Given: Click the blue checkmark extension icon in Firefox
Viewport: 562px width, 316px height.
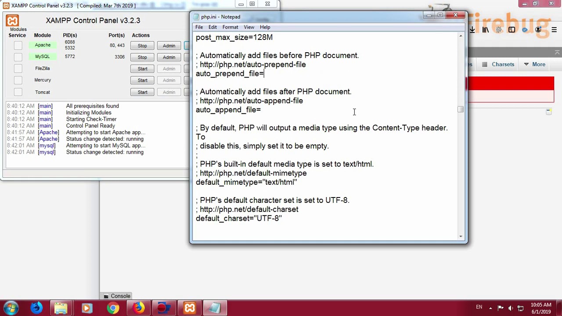Looking at the screenshot, I should 525,30.
